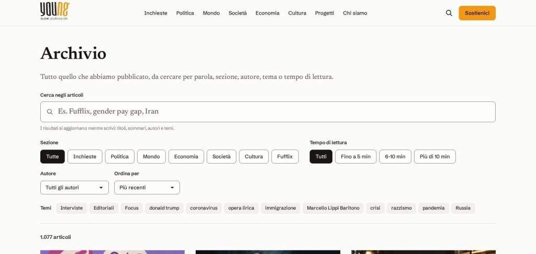The image size is (536, 254).
Task: Filter by the Economia section chip
Action: [x=186, y=156]
